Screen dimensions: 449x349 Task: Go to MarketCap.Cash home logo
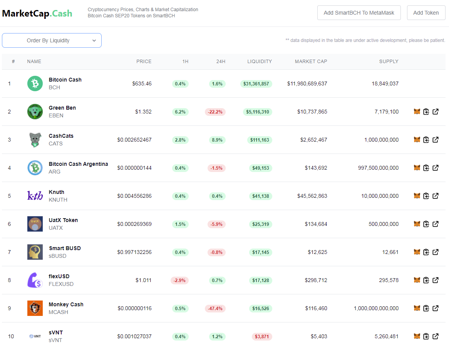(x=37, y=13)
